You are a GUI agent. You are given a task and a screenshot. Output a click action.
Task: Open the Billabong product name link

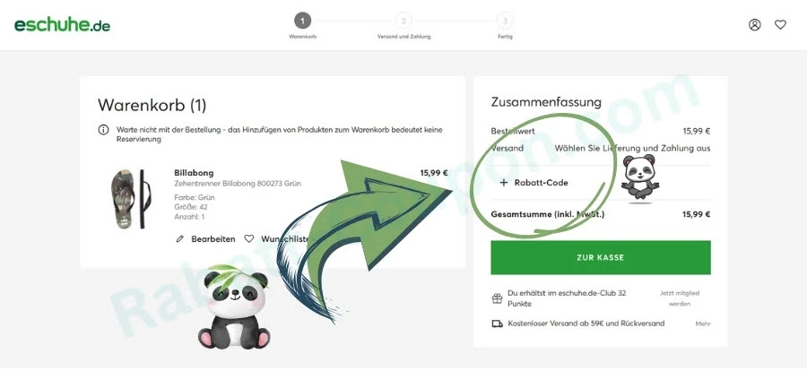[x=194, y=173]
